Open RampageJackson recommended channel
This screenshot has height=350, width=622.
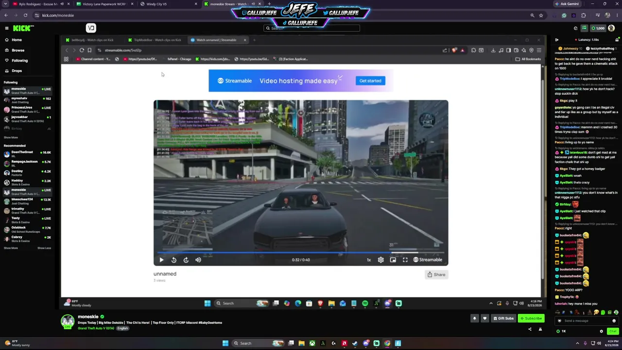(x=27, y=163)
